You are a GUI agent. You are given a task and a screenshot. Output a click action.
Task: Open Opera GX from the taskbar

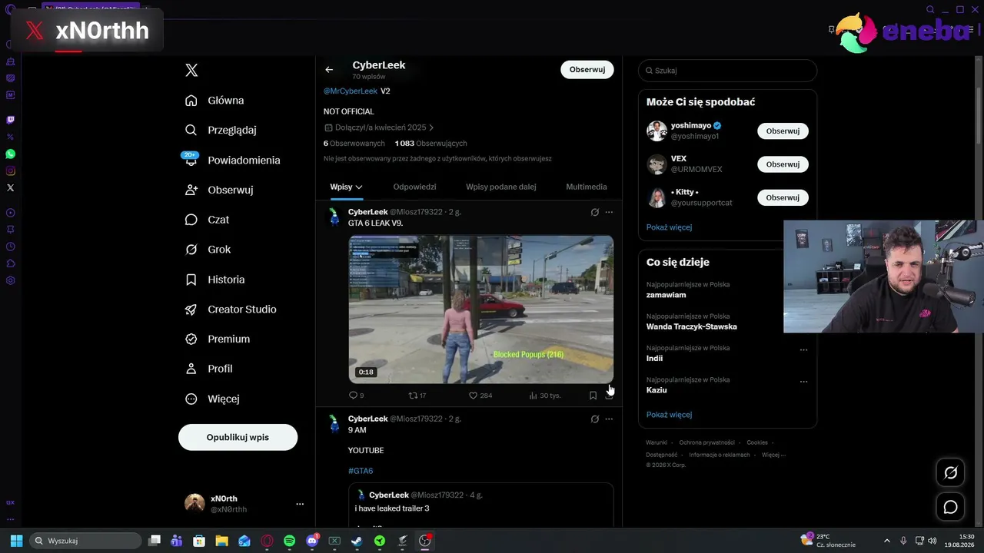click(267, 541)
